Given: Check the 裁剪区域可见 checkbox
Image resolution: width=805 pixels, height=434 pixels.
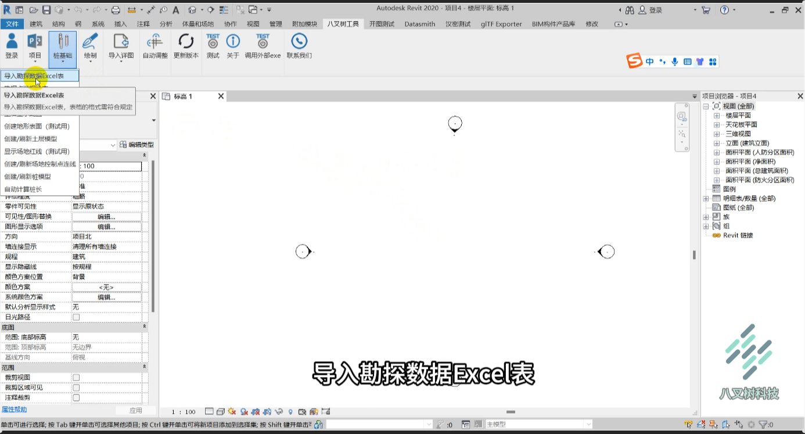Looking at the screenshot, I should pos(76,388).
